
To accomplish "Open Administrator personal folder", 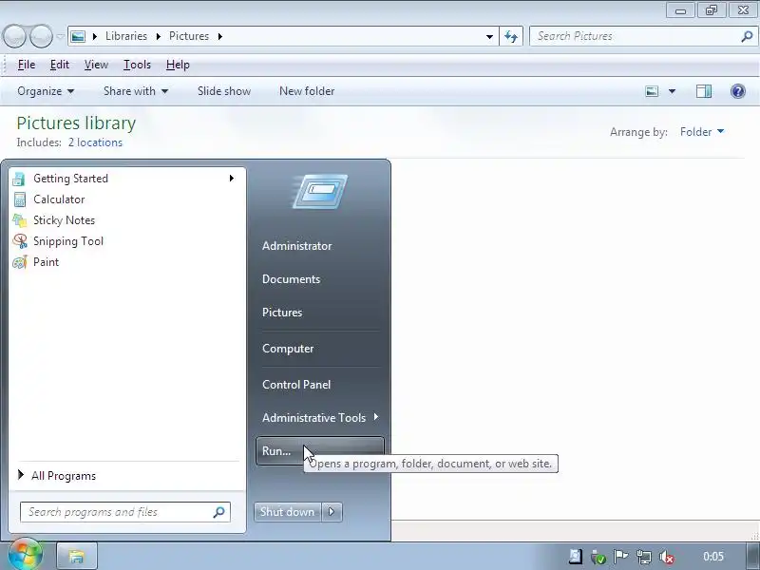I will (x=320, y=246).
